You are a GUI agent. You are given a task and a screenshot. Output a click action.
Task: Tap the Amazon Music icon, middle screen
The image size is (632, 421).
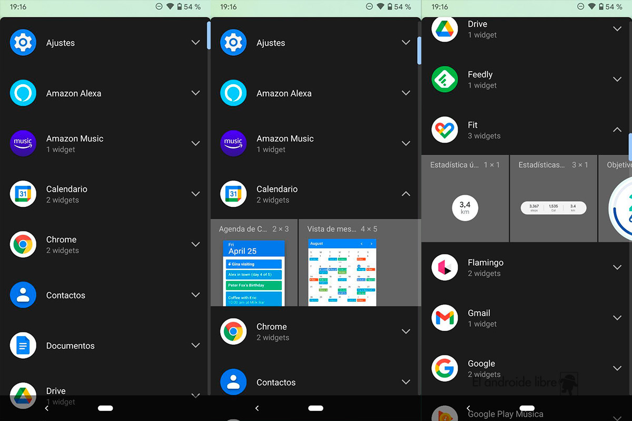tap(233, 144)
